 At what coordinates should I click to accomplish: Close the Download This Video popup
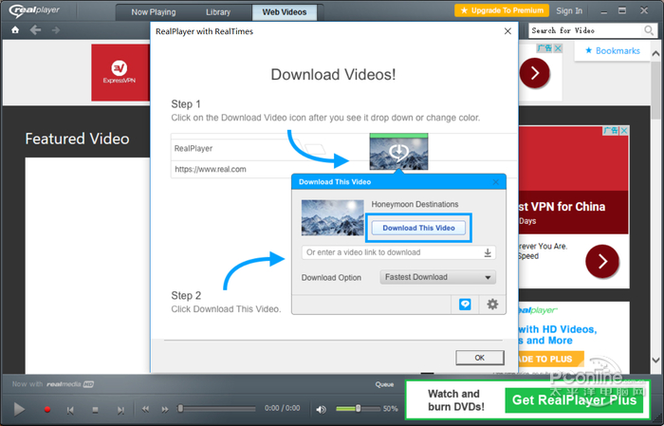click(x=496, y=182)
